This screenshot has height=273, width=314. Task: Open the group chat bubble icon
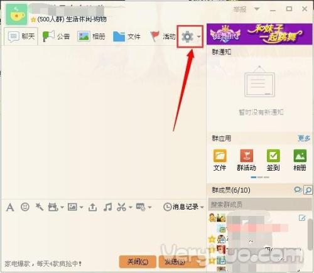tap(298, 190)
